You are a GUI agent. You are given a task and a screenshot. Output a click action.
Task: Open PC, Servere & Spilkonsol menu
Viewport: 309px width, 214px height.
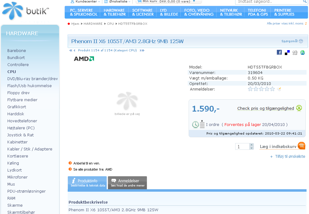pyautogui.click(x=84, y=12)
